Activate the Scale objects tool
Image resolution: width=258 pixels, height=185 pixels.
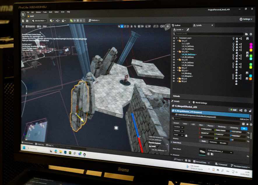click(128, 26)
